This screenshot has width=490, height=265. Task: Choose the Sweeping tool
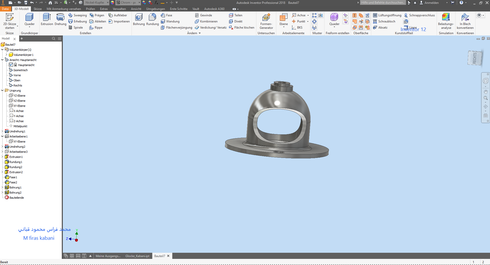click(78, 15)
